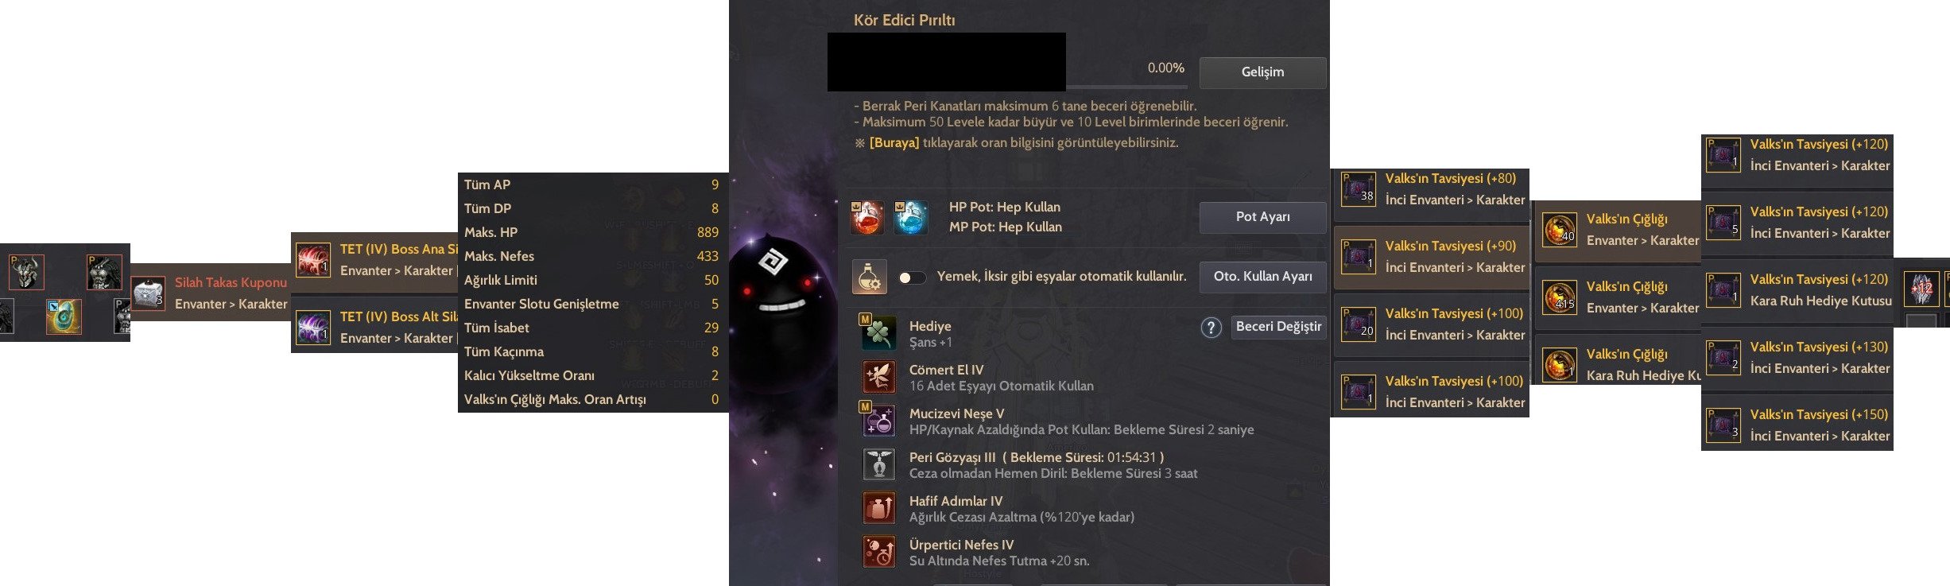Select the Mucizevi Neşe V skill icon
Viewport: 1950px width, 586px height.
878,421
